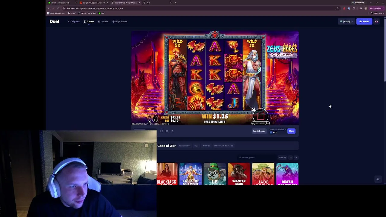Open the support chat bubble icon
The image size is (386, 217).
click(x=378, y=179)
